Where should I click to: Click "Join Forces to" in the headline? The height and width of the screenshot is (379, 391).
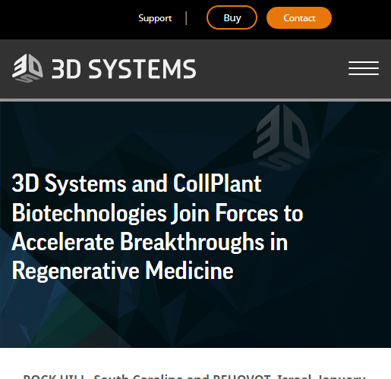click(237, 213)
